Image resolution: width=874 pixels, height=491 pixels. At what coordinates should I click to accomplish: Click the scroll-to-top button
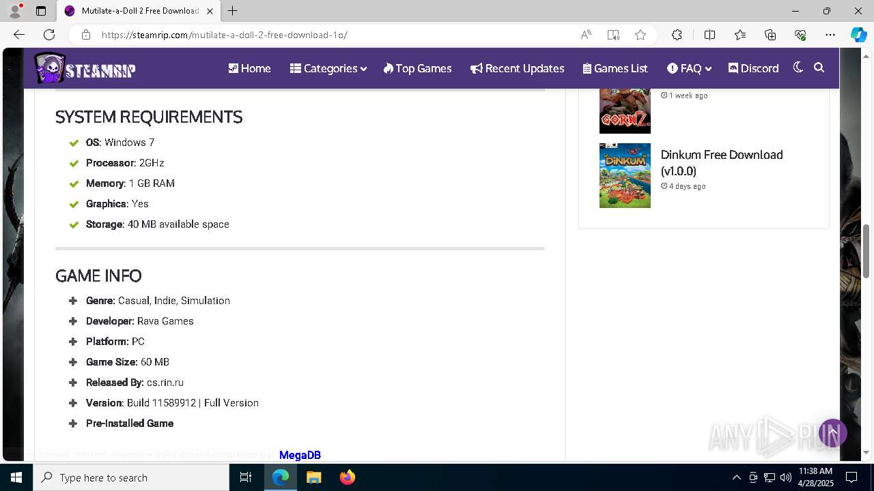coord(832,433)
